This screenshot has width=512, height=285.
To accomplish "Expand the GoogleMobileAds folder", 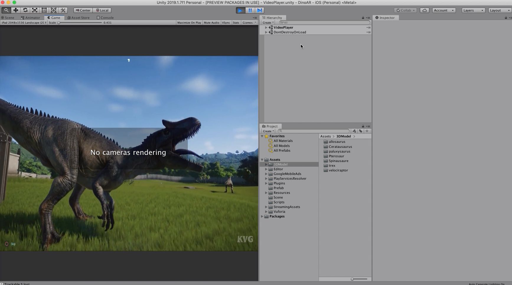I will [x=266, y=174].
